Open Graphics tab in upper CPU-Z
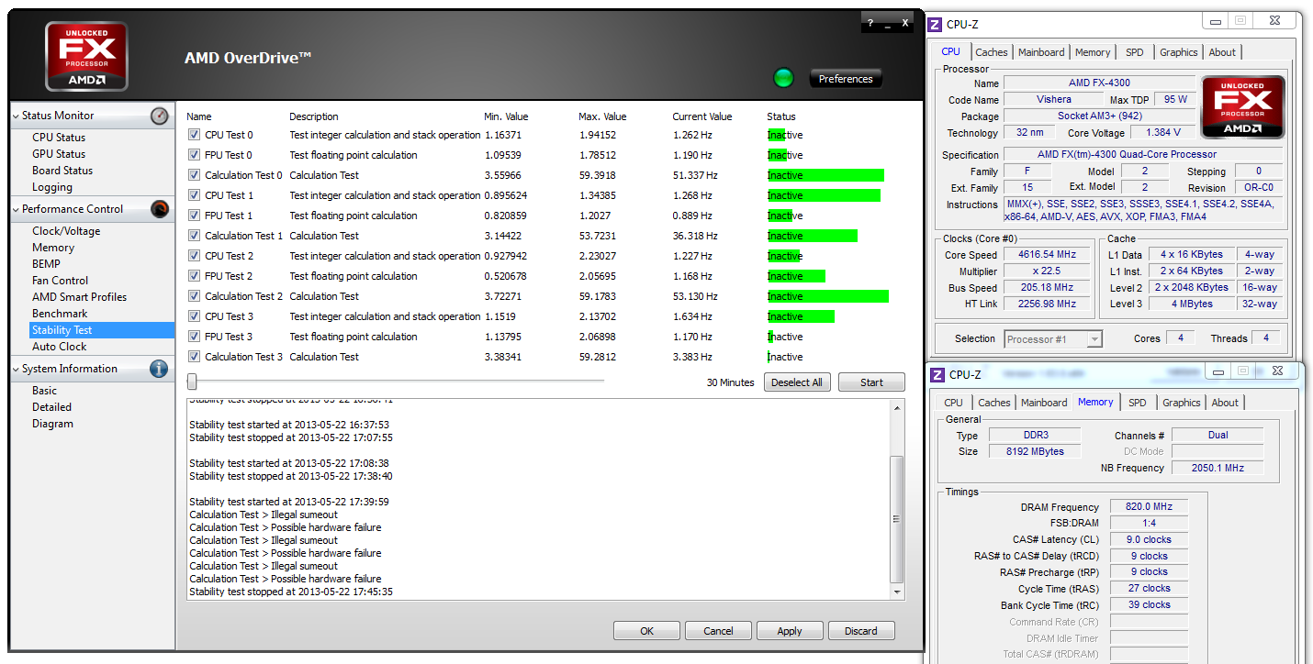 (x=1178, y=52)
